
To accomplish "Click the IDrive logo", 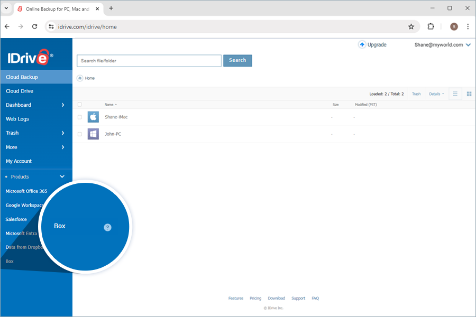I will point(30,57).
